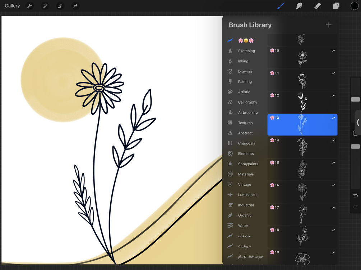Open the Layers panel
This screenshot has height=270, width=361.
(x=336, y=6)
